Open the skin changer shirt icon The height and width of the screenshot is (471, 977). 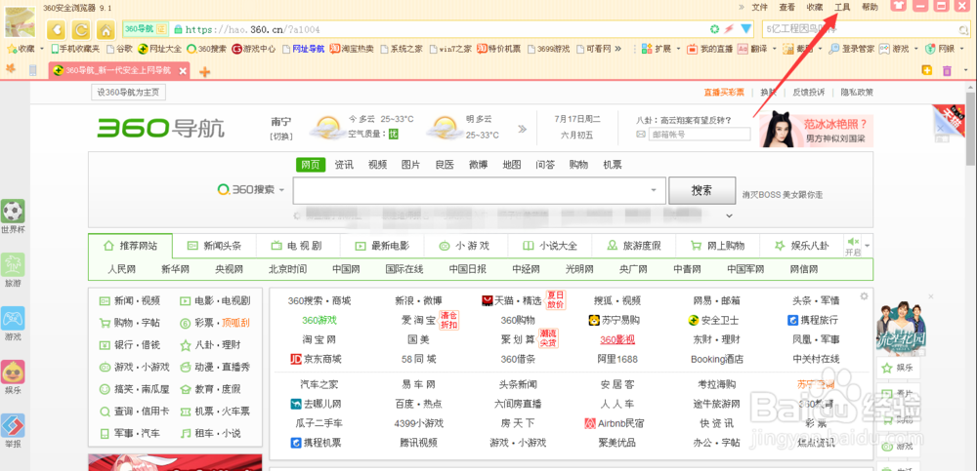point(897,6)
